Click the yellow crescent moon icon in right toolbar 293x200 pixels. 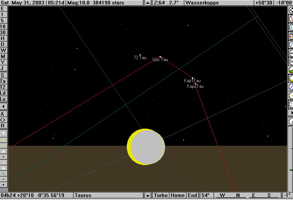[290, 79]
